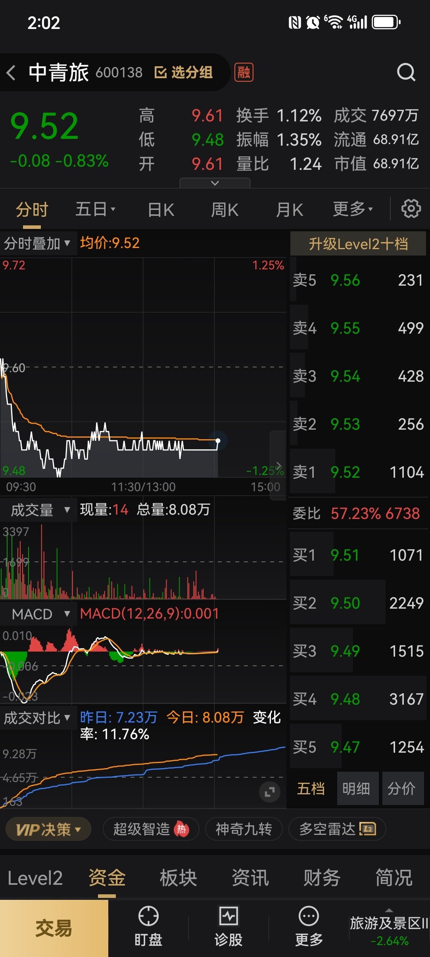Switch to 日K chart tab

161,209
